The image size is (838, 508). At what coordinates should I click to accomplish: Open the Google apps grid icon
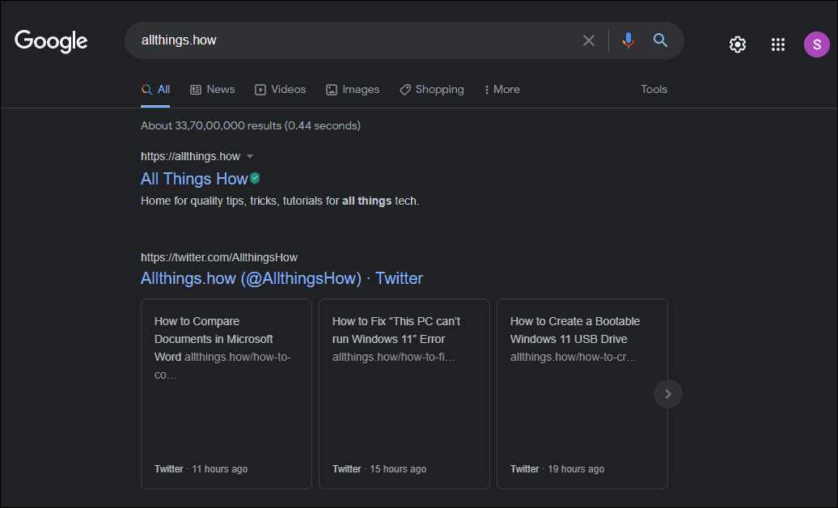tap(778, 44)
